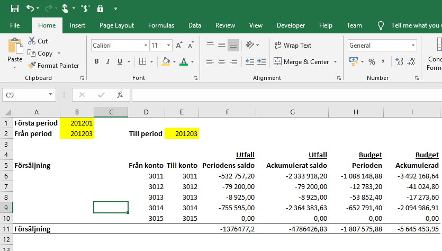
Task: Set Middle Align vertical alignment
Action: (222, 45)
